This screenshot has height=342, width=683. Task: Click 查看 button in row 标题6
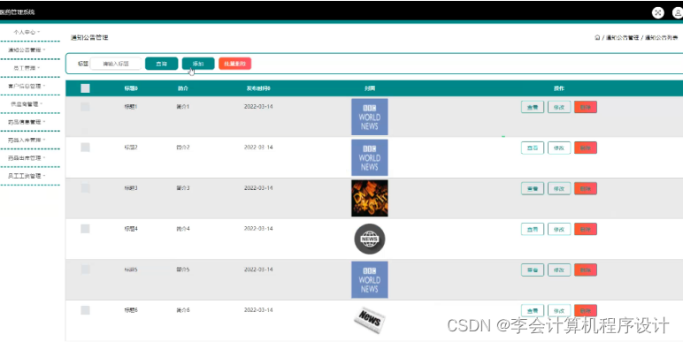coord(533,311)
